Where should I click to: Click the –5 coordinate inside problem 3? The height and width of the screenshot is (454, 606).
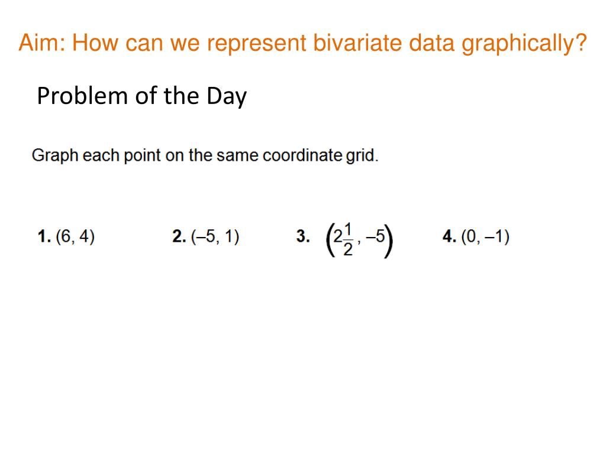pyautogui.click(x=375, y=236)
